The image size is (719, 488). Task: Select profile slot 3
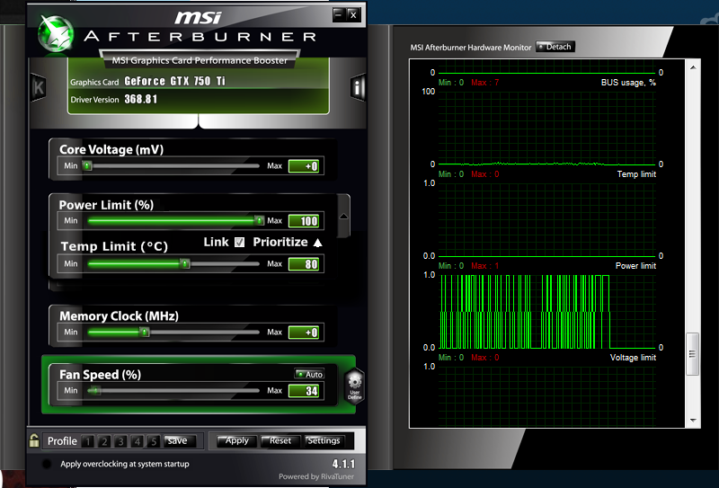tap(120, 441)
